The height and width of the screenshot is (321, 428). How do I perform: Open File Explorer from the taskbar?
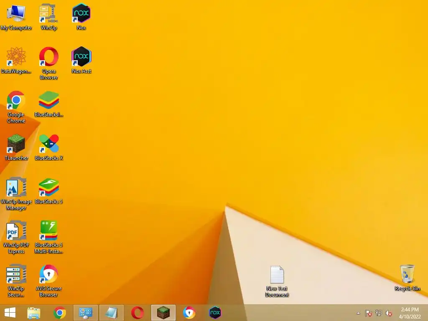34,313
